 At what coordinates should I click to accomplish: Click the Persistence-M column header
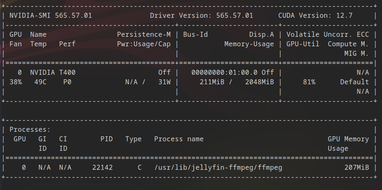pos(144,35)
